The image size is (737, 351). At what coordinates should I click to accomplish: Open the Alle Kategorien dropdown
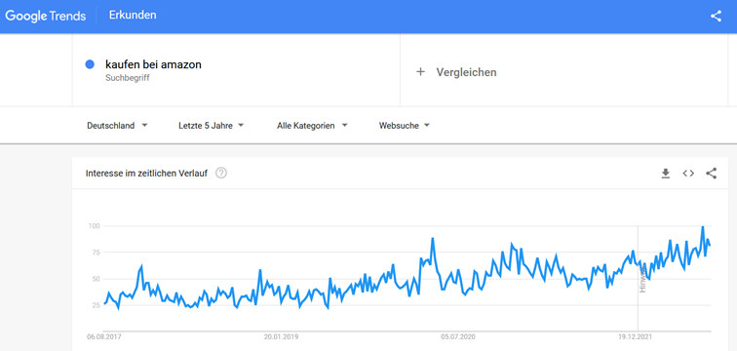[x=312, y=126]
